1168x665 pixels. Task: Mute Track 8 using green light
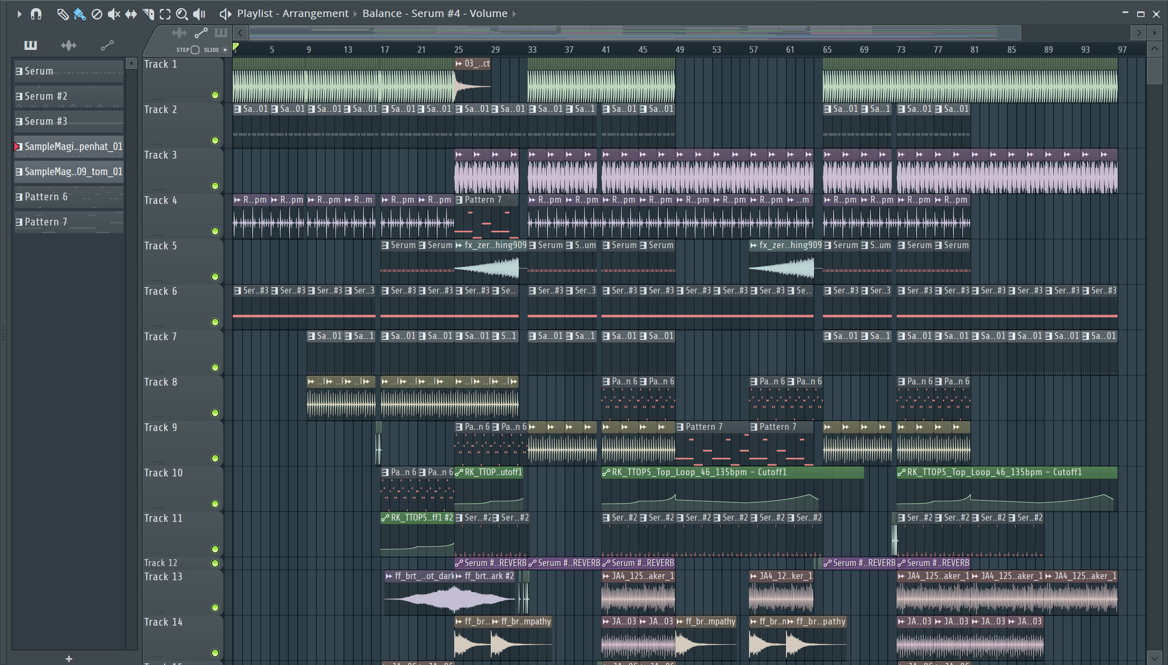click(215, 413)
